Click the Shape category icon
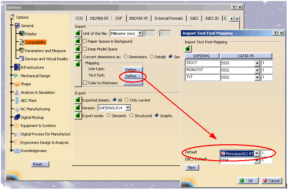288x194 pixels. pyautogui.click(x=17, y=84)
